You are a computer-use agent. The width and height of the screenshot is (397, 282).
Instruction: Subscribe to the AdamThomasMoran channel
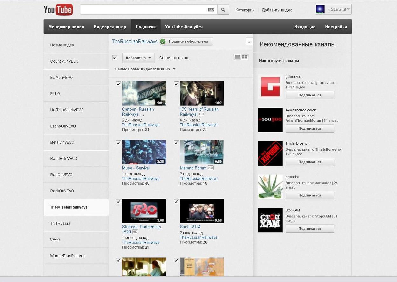coord(310,128)
